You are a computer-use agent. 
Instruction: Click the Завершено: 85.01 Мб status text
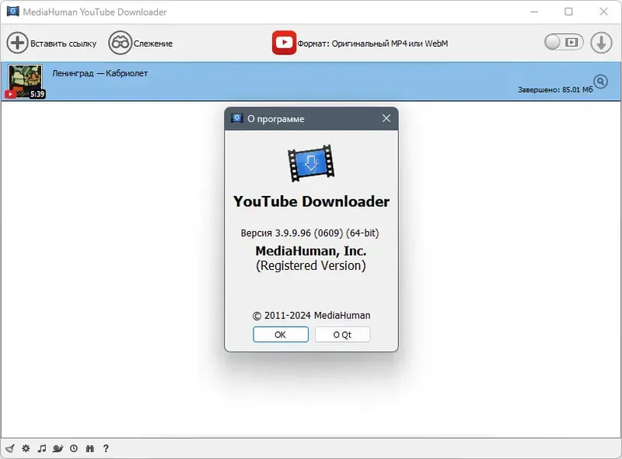pos(555,89)
